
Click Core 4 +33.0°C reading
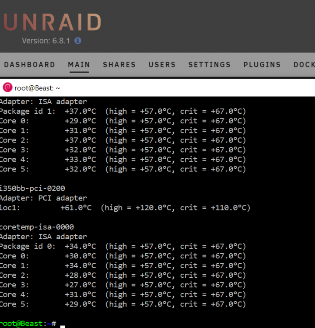80,159
